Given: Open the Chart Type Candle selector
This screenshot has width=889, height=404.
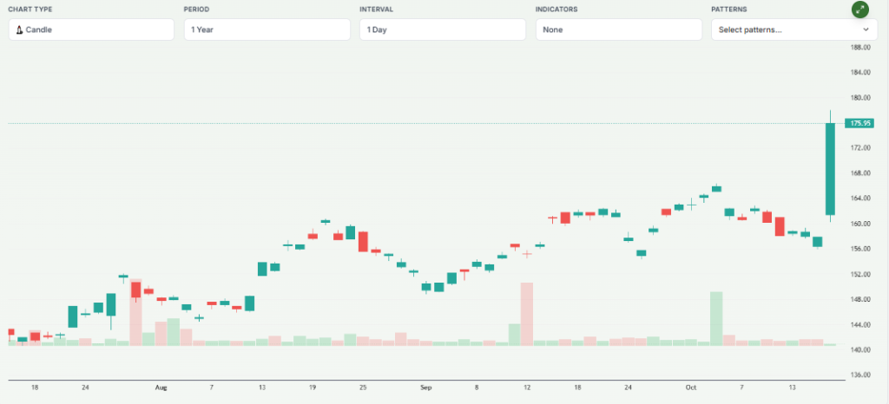Looking at the screenshot, I should tap(91, 29).
